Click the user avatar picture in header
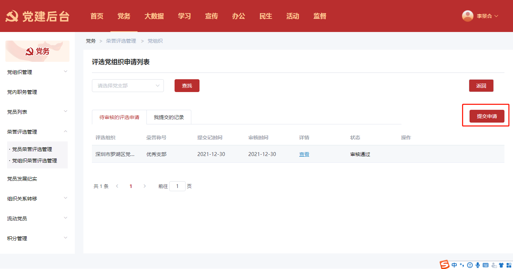The image size is (513, 269). [x=467, y=16]
